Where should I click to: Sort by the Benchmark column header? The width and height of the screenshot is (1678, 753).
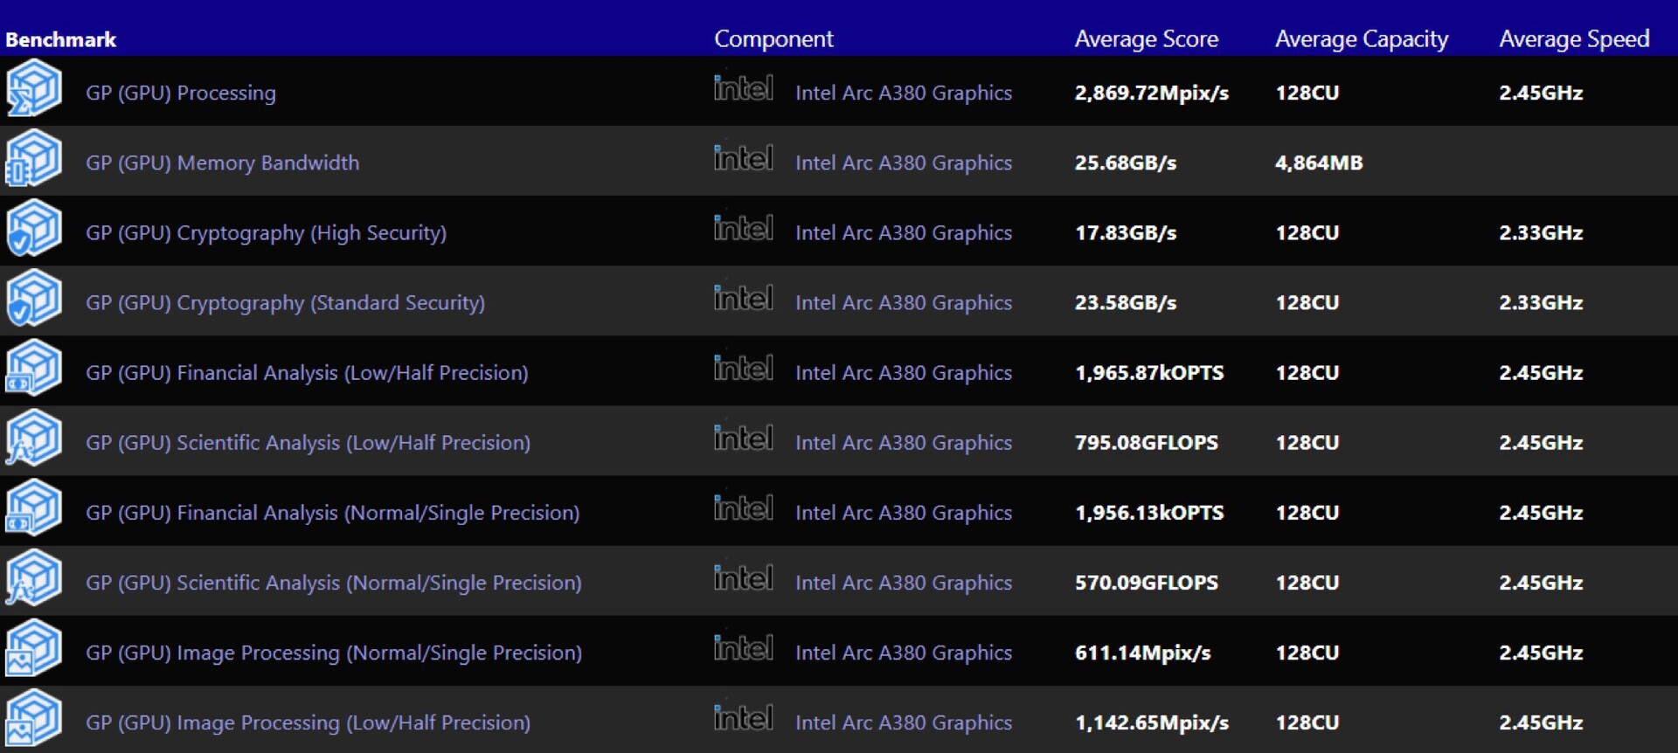(60, 39)
